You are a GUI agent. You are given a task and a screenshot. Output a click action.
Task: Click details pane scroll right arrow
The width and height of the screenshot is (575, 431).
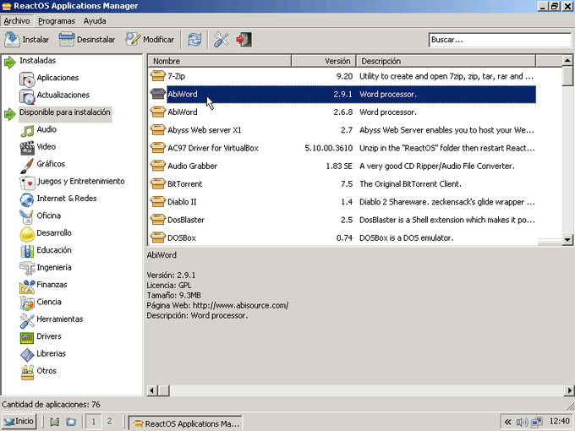click(569, 390)
